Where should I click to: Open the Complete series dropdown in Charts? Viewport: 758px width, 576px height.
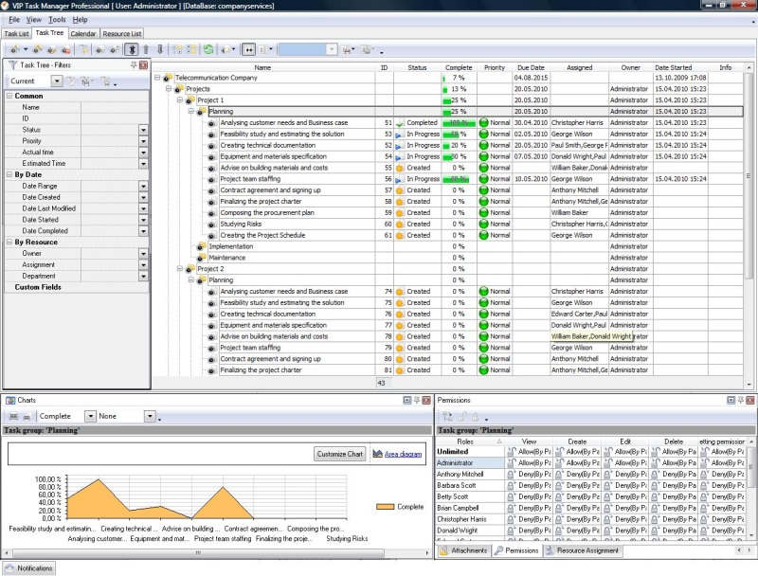pos(90,416)
